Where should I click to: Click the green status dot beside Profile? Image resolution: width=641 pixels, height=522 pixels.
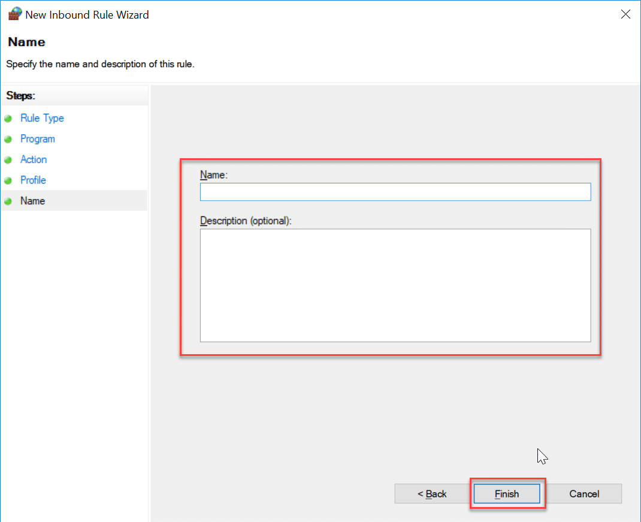pyautogui.click(x=9, y=180)
